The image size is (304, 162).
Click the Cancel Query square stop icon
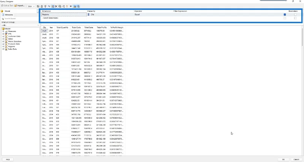[x=71, y=6]
